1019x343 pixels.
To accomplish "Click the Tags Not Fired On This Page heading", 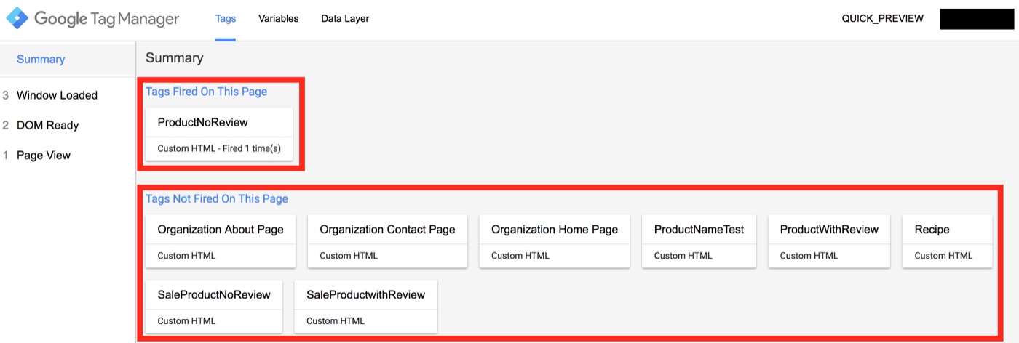I will (x=217, y=198).
